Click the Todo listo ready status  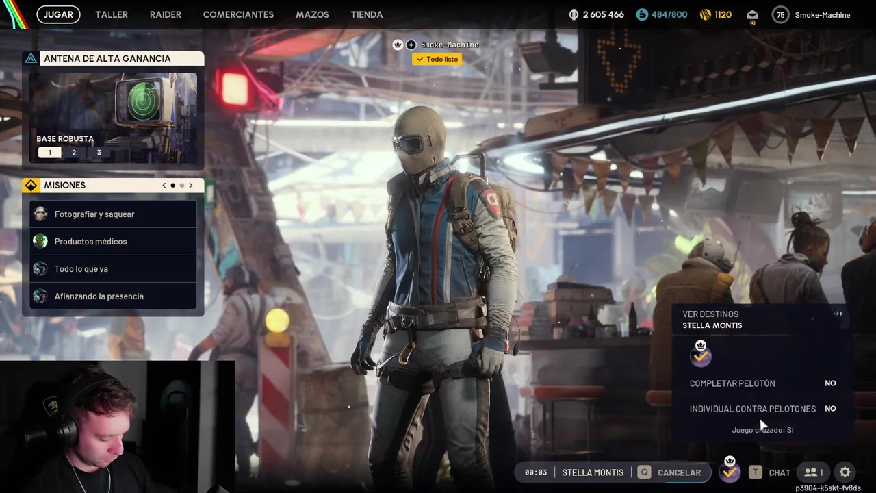[437, 60]
